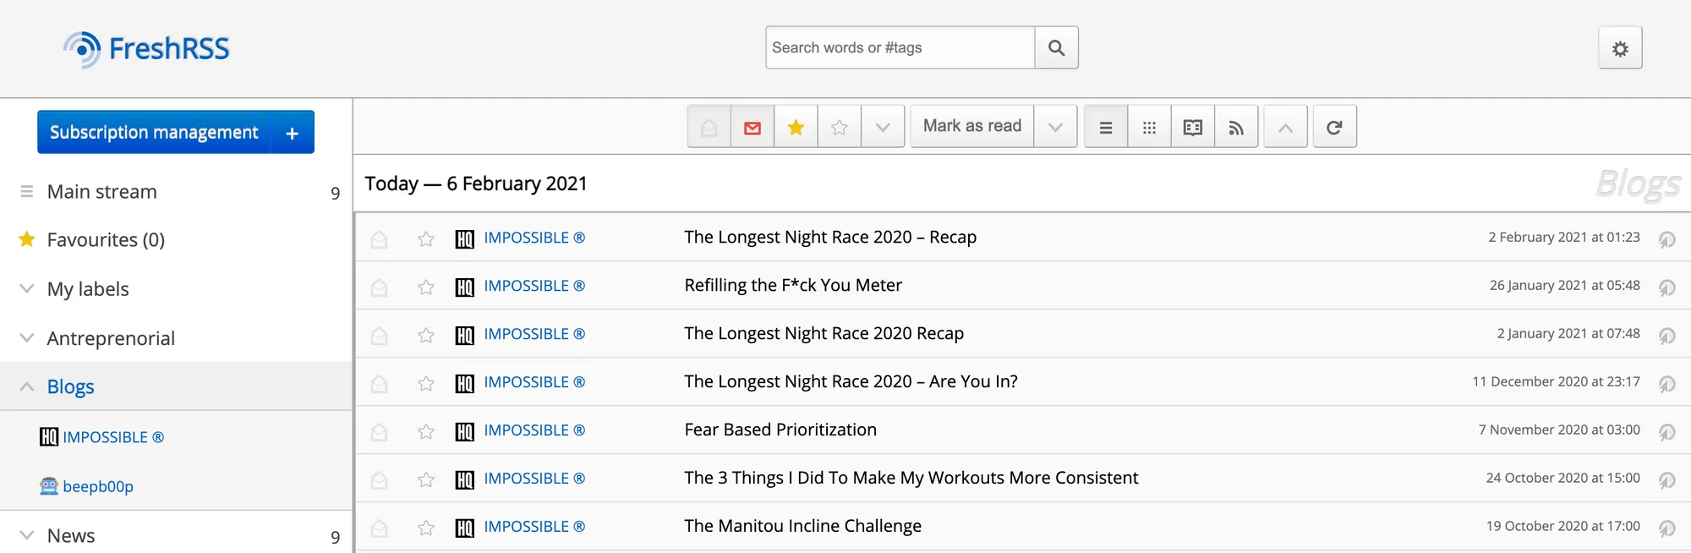
Task: Add a subscription with the plus button
Action: pos(293,132)
